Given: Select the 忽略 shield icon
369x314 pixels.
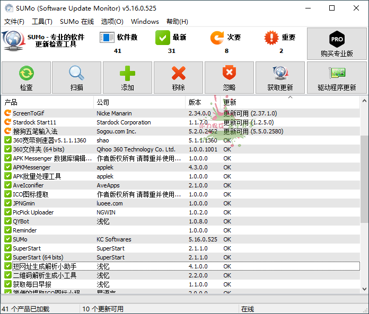Looking at the screenshot, I should coord(229,73).
